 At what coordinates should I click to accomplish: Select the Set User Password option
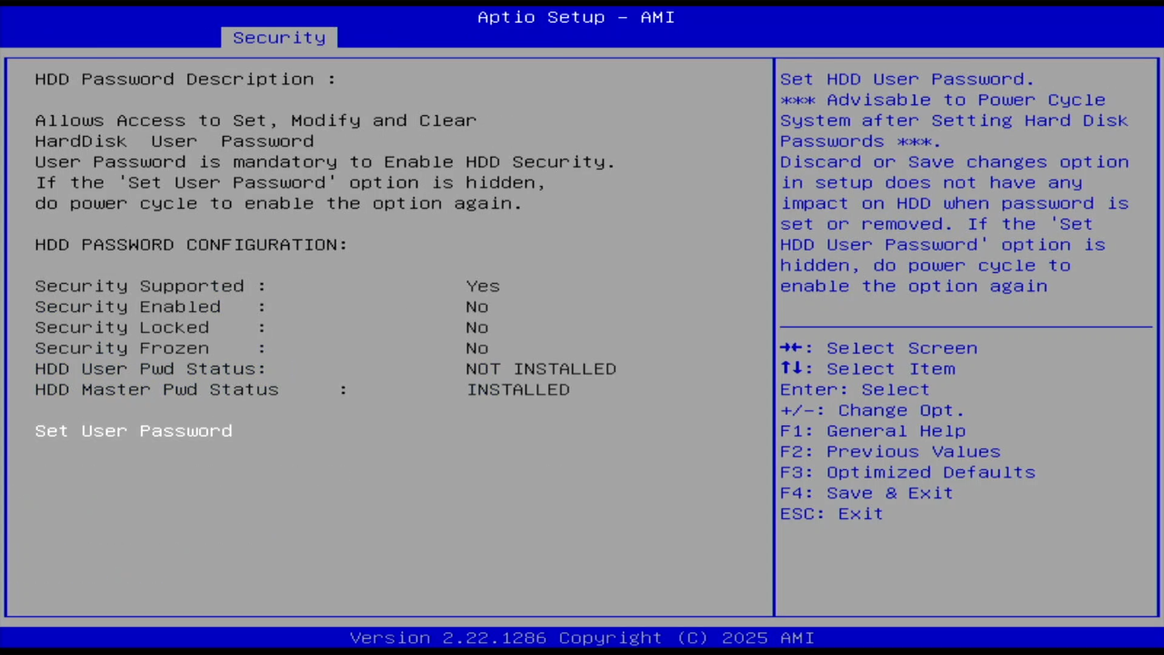133,431
